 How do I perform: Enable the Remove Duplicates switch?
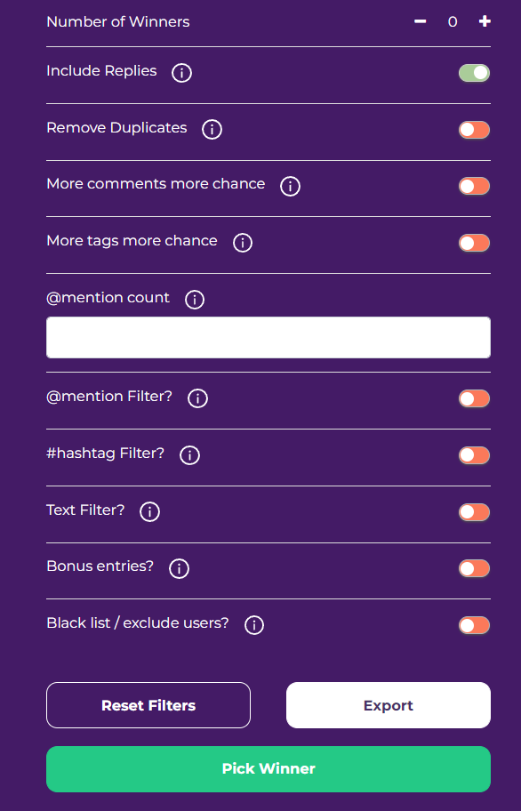(x=474, y=130)
